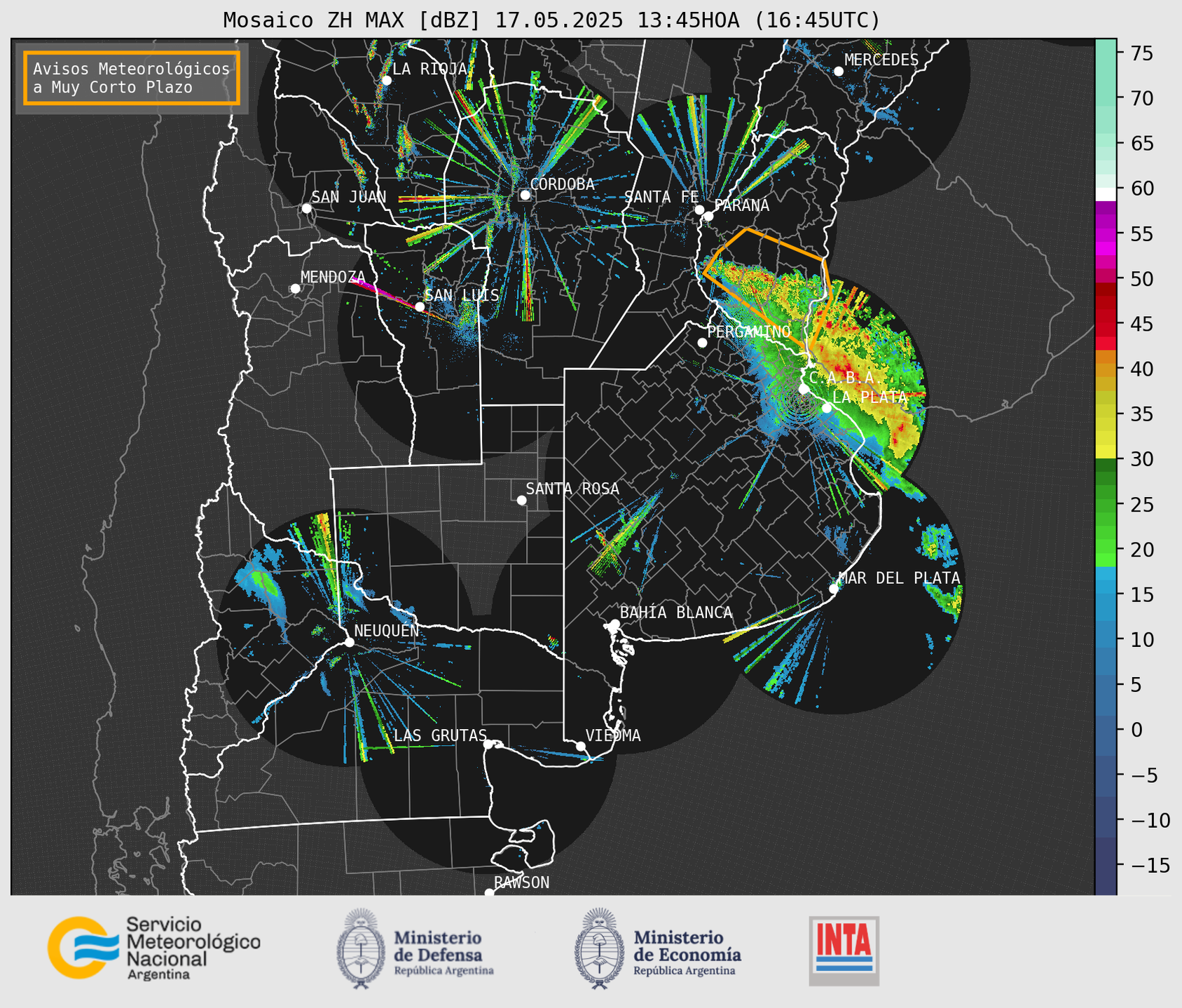Click the SAN LUIS city marker dot
The image size is (1182, 1008).
pos(419,306)
